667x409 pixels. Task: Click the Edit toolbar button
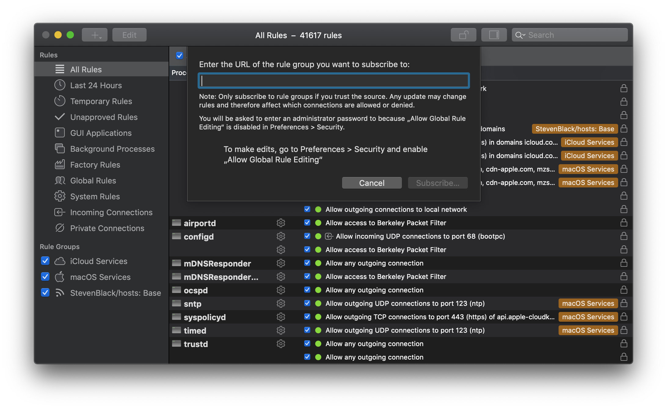click(129, 35)
